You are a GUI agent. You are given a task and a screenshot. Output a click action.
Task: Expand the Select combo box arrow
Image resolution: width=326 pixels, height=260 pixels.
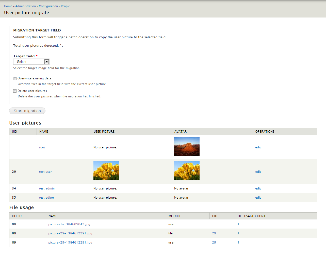(46, 61)
